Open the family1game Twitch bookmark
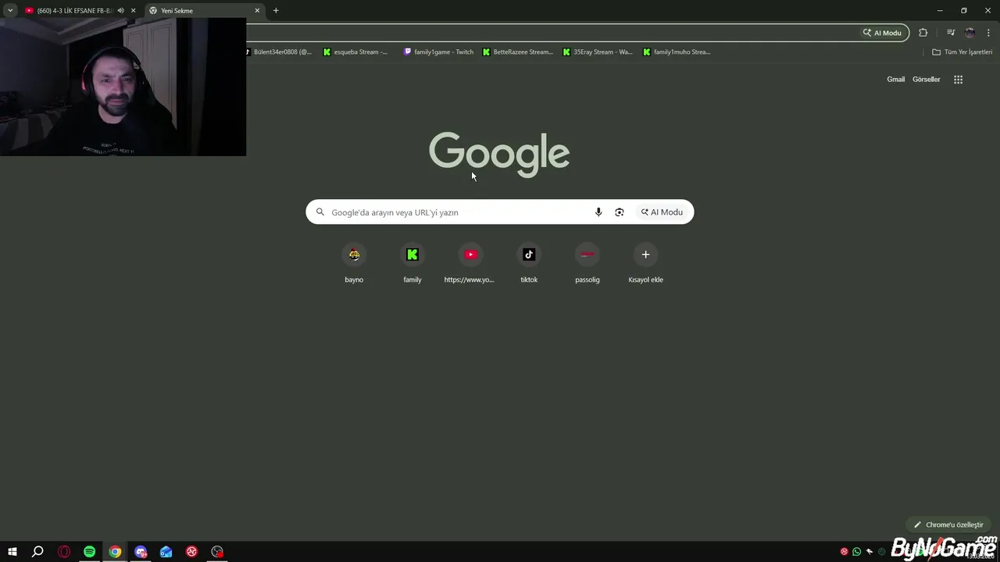The width and height of the screenshot is (1000, 562). pos(438,52)
